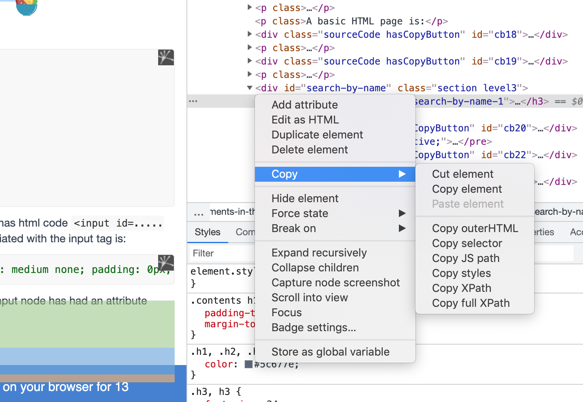Expand the p node below the cb18 div
This screenshot has height=402, width=583.
pyautogui.click(x=249, y=48)
